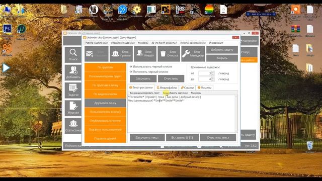Click Вставить { | | | } button
Viewport: 322px width, 181px height.
click(182, 137)
